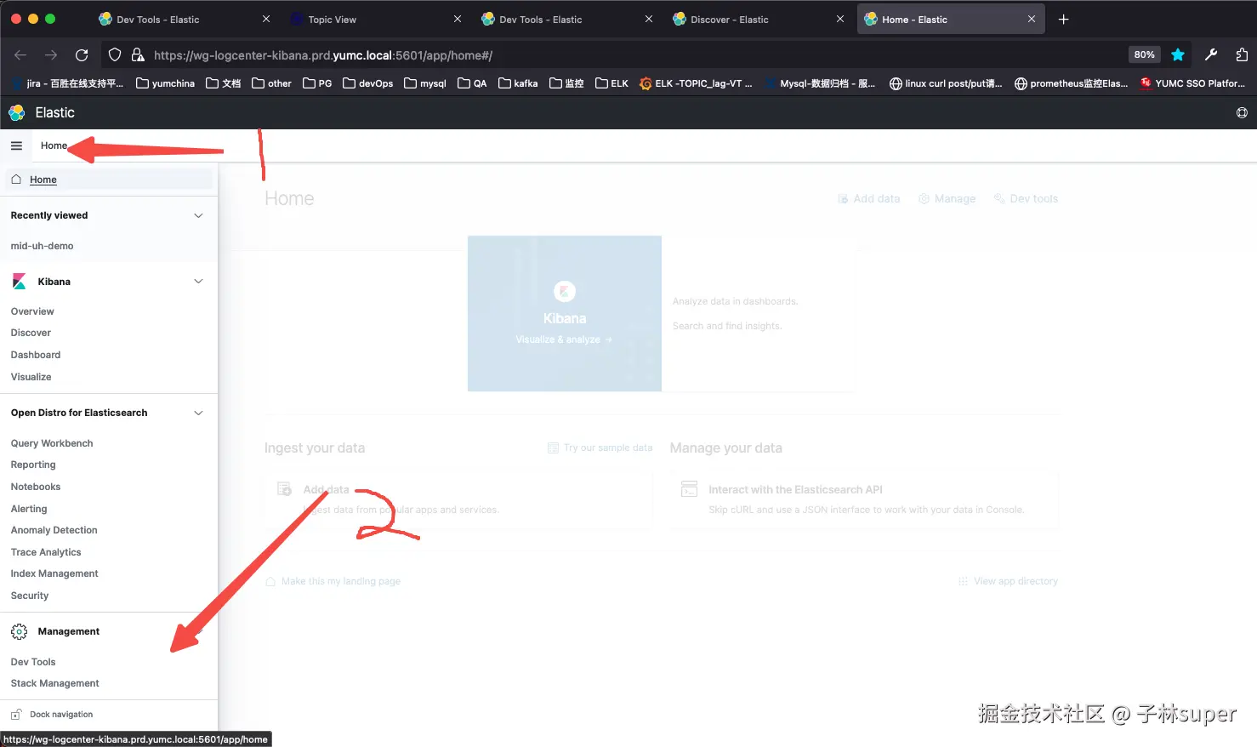Click the Dock navigation lock icon
The width and height of the screenshot is (1257, 747).
[16, 715]
